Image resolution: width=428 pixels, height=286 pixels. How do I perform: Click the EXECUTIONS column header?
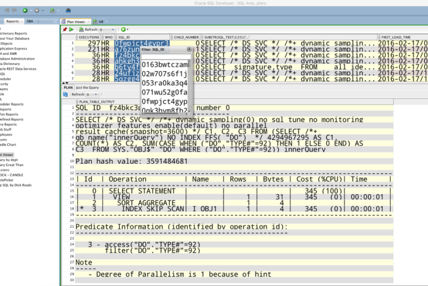click(89, 37)
